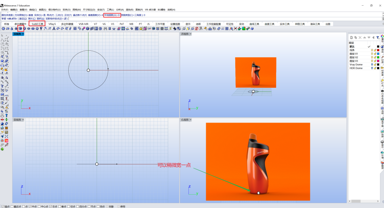The width and height of the screenshot is (384, 208).
Task: Click the blue box icon at the SubD toolbar's end
Action: 252,29
